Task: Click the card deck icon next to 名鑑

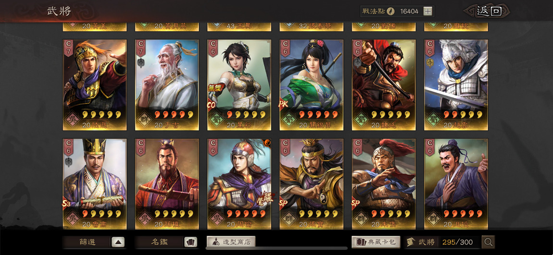Action: pos(191,242)
